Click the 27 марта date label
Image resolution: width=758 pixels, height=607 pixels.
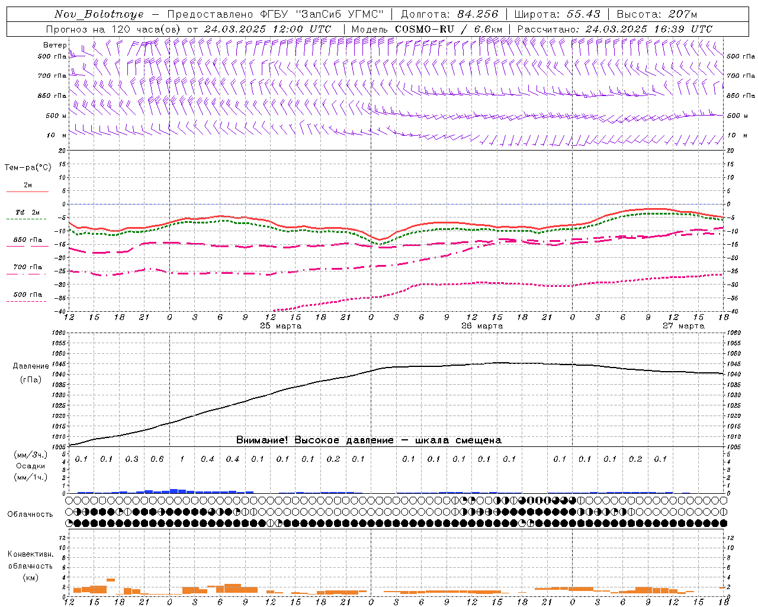[683, 326]
